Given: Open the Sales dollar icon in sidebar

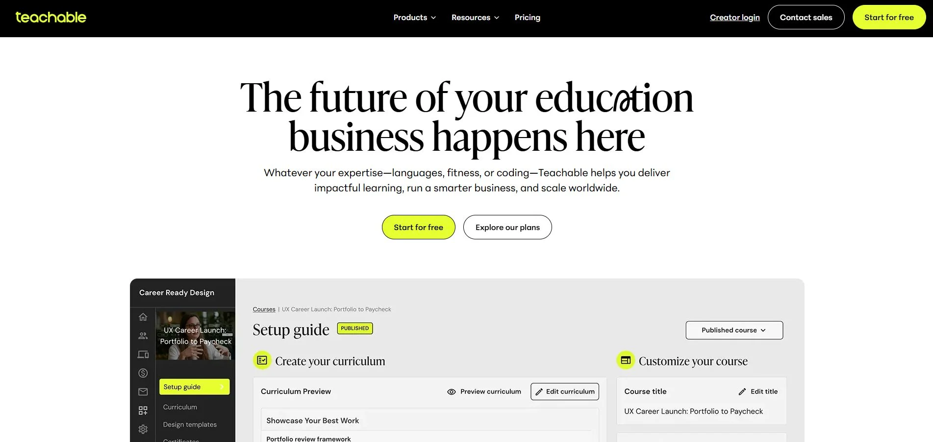Looking at the screenshot, I should tap(143, 372).
